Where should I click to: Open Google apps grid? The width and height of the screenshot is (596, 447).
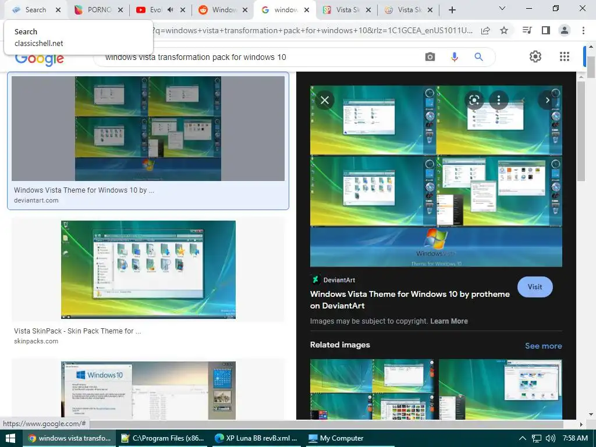565,56
